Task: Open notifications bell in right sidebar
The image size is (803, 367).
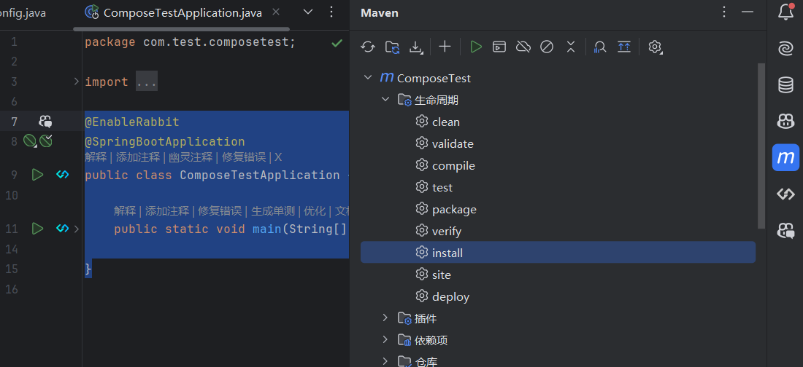Action: point(785,11)
